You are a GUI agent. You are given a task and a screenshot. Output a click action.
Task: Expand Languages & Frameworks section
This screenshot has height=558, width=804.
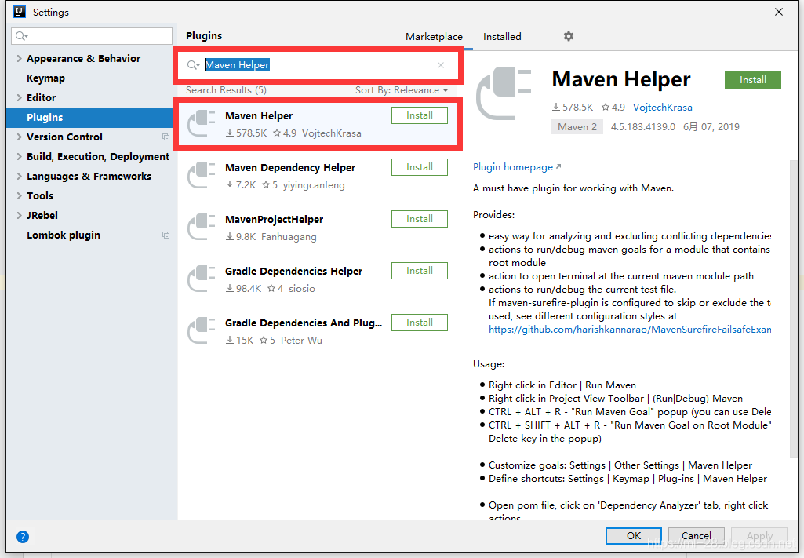pyautogui.click(x=19, y=176)
